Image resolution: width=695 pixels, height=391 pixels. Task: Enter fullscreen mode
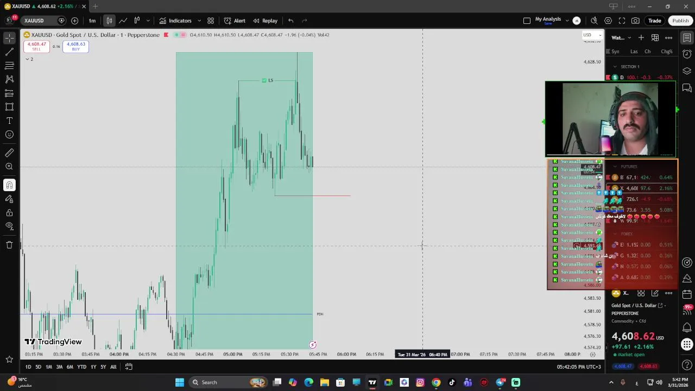[x=622, y=21]
